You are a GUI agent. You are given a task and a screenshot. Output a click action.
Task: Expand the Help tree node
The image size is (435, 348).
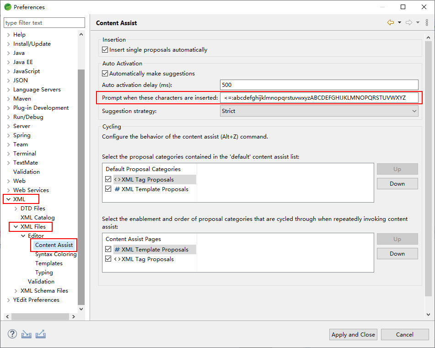9,35
